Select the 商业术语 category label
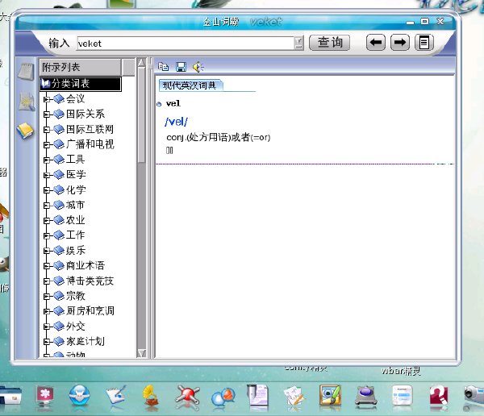Image resolution: width=484 pixels, height=416 pixels. tap(86, 265)
